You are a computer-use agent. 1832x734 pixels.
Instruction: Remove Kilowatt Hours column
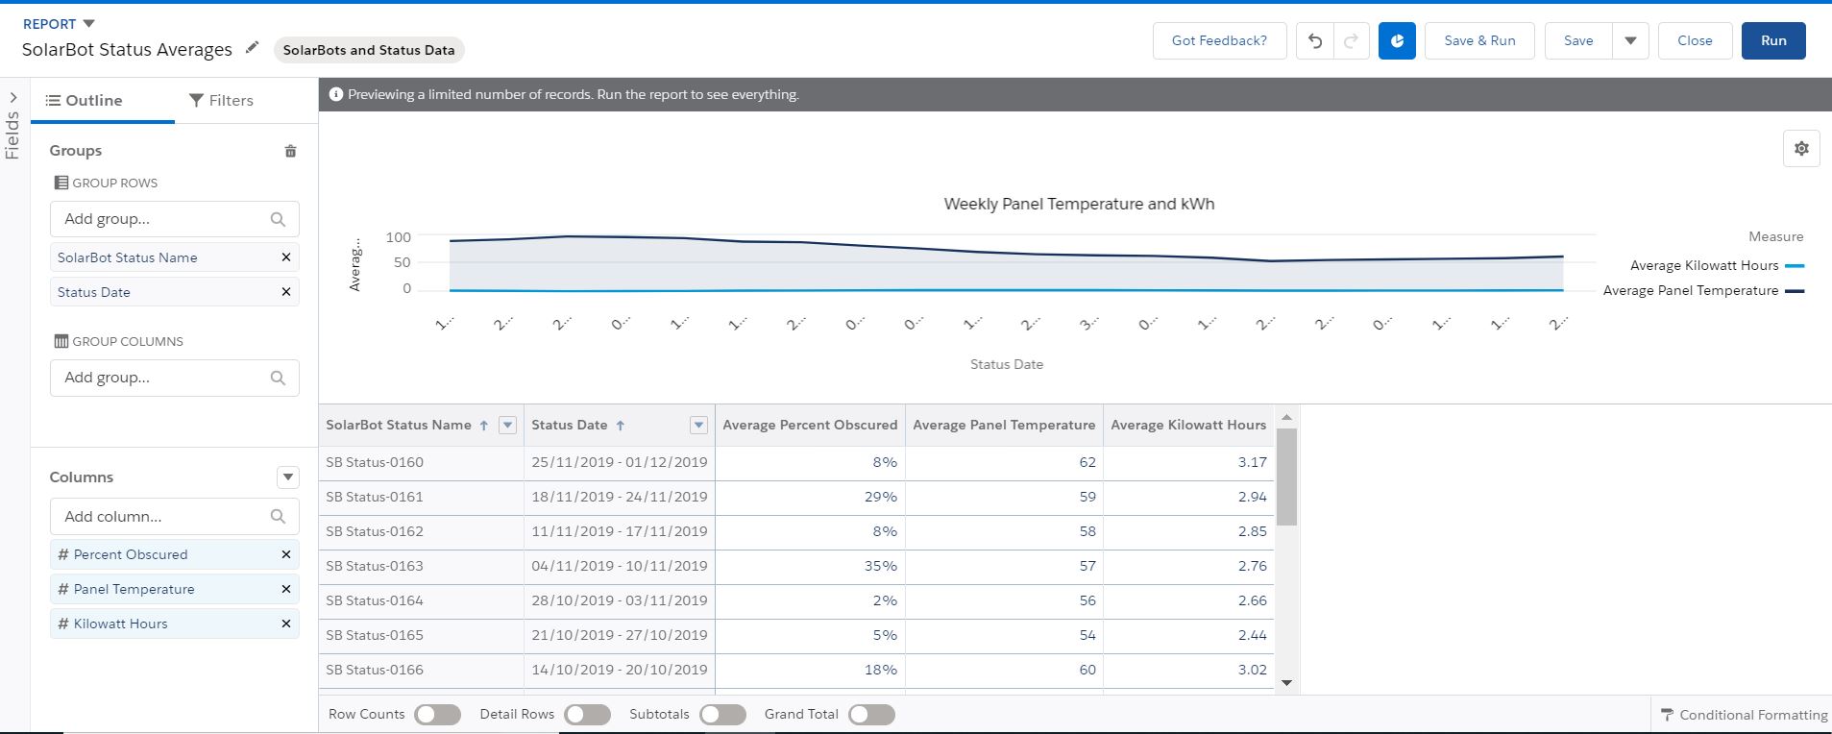[x=285, y=624]
